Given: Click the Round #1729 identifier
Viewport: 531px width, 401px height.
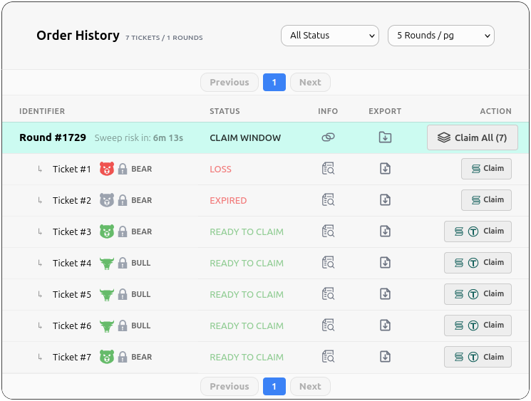Looking at the screenshot, I should point(53,137).
